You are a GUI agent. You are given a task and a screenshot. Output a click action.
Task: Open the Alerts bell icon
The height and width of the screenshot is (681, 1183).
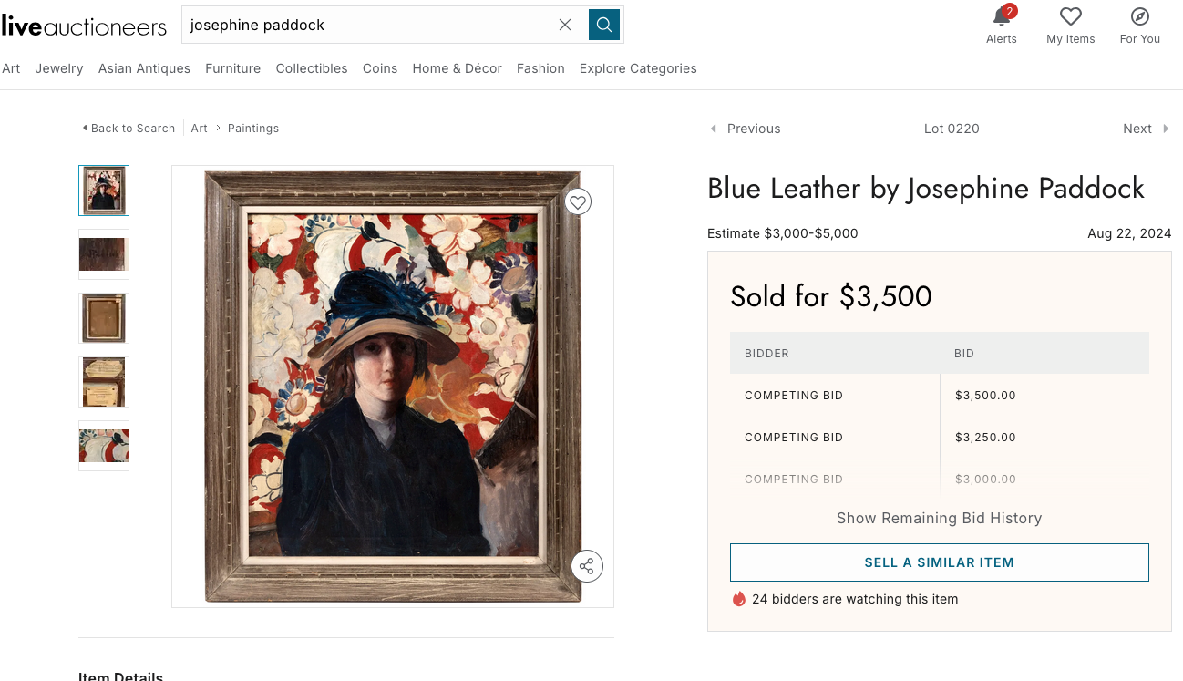(1001, 16)
